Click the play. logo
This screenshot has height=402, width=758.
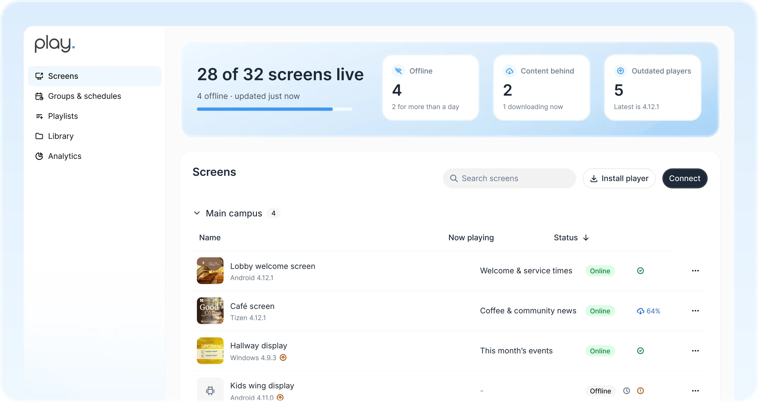[55, 44]
